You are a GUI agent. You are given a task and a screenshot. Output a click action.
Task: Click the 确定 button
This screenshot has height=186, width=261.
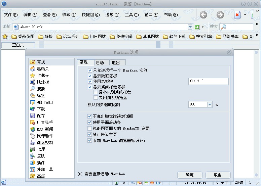pyautogui.click(x=190, y=175)
